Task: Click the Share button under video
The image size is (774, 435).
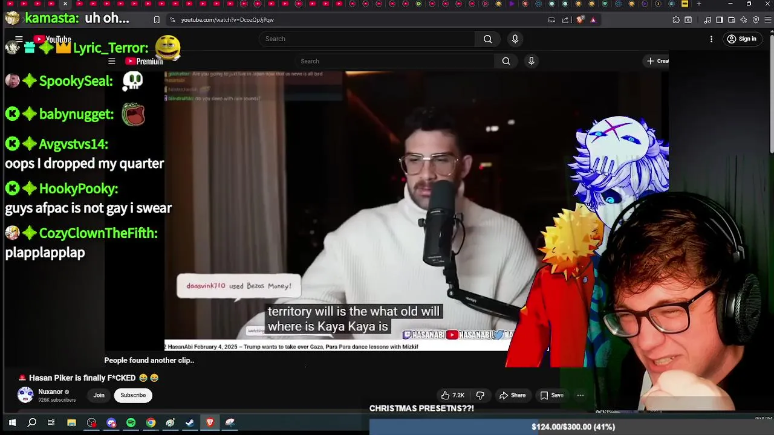Action: click(x=512, y=395)
